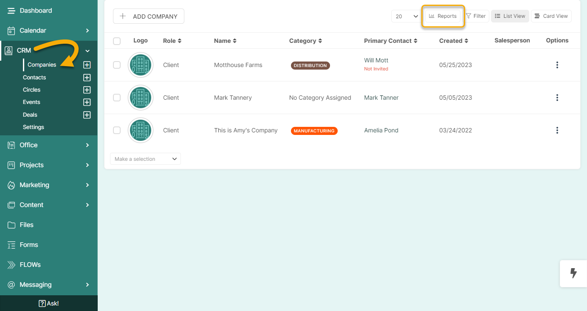Image resolution: width=587 pixels, height=311 pixels.
Task: Click the lightning bolt quick-action button
Action: (x=573, y=273)
